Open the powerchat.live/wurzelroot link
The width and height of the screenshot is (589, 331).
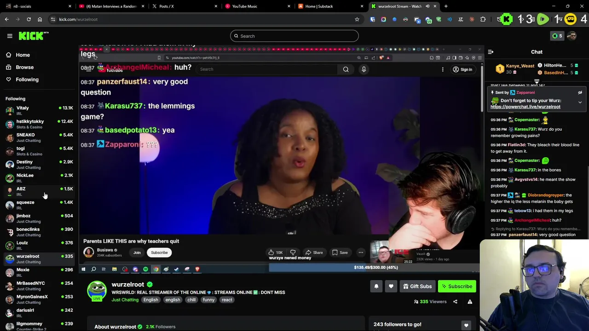coord(525,107)
